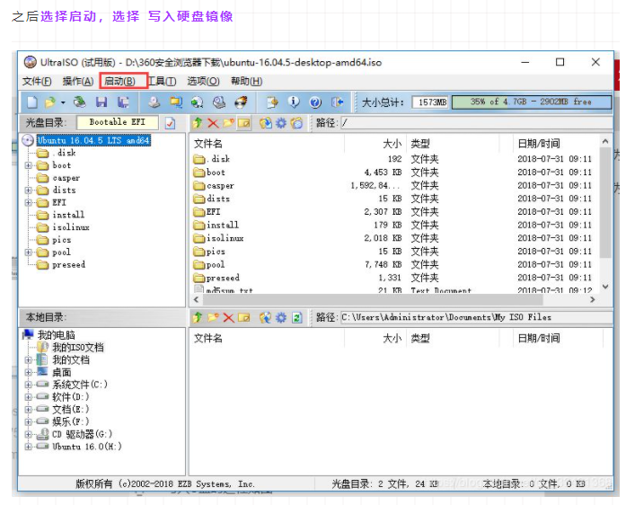This screenshot has height=505, width=626.
Task: Click the Open CD/DVD icon
Action: 80,102
